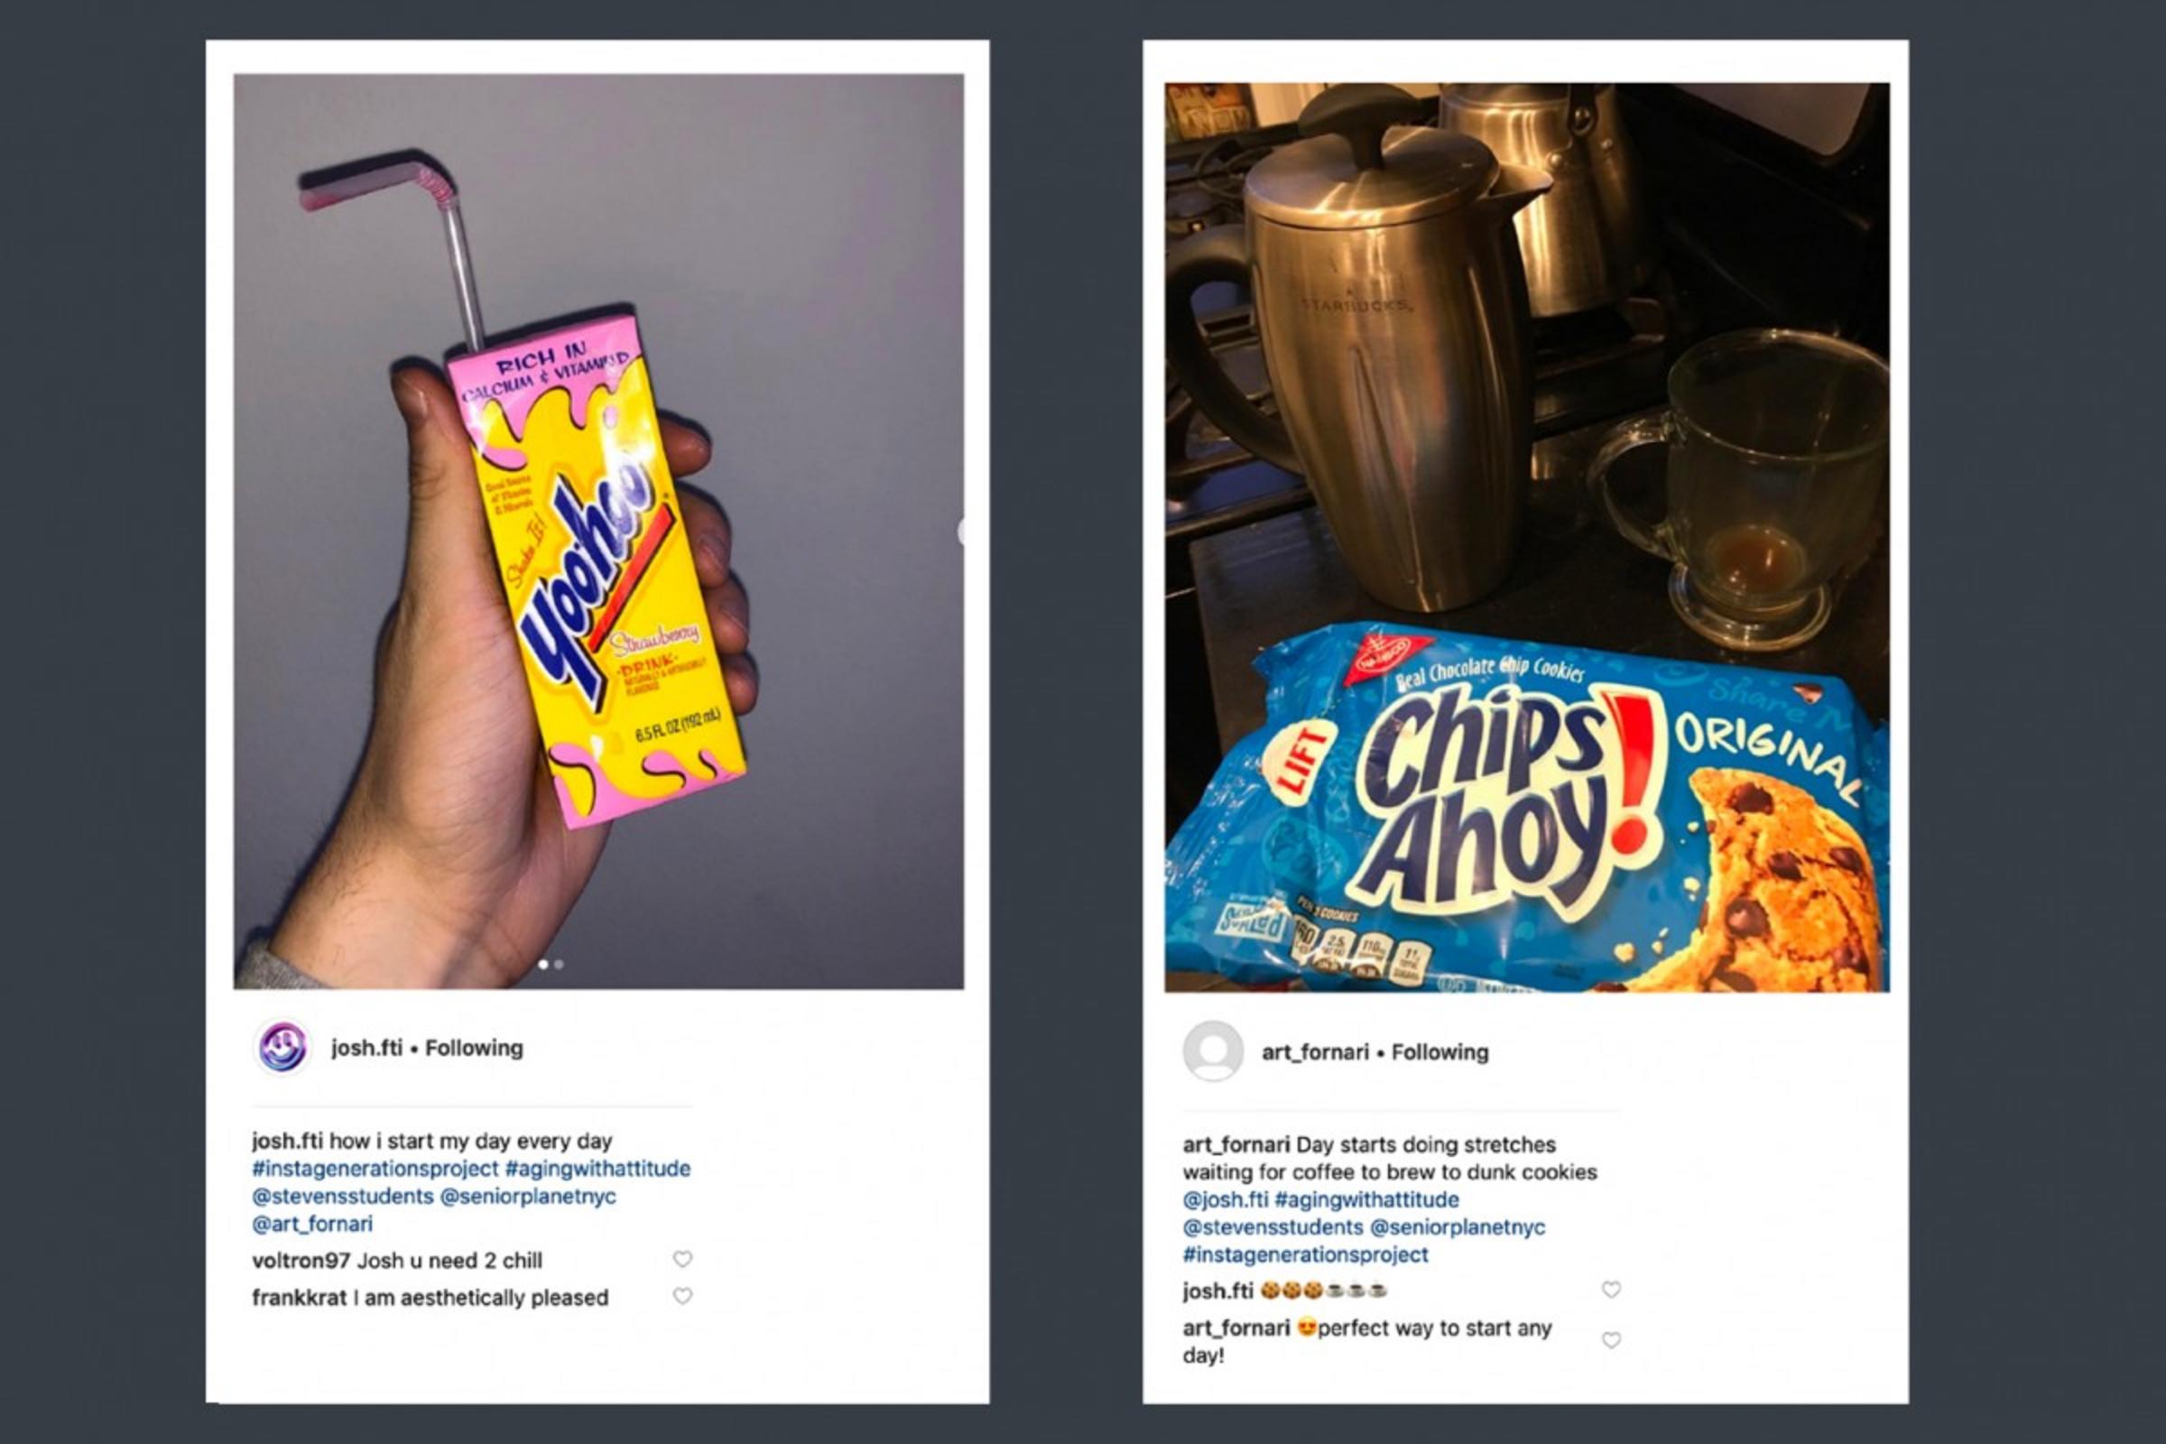
Task: Visit @art_fornari mention in josh.fti's caption
Action: coord(312,1224)
